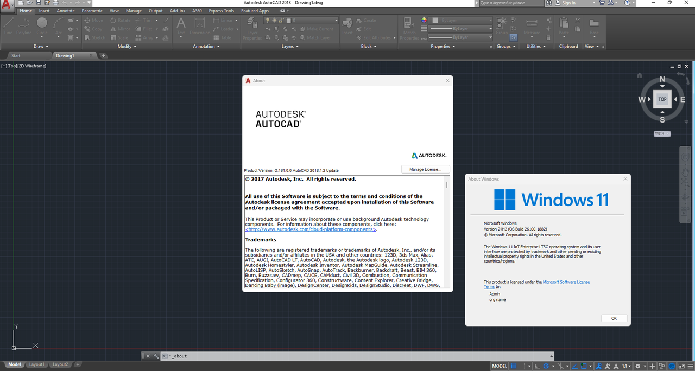Expand the Modify panel title

pyautogui.click(x=127, y=46)
